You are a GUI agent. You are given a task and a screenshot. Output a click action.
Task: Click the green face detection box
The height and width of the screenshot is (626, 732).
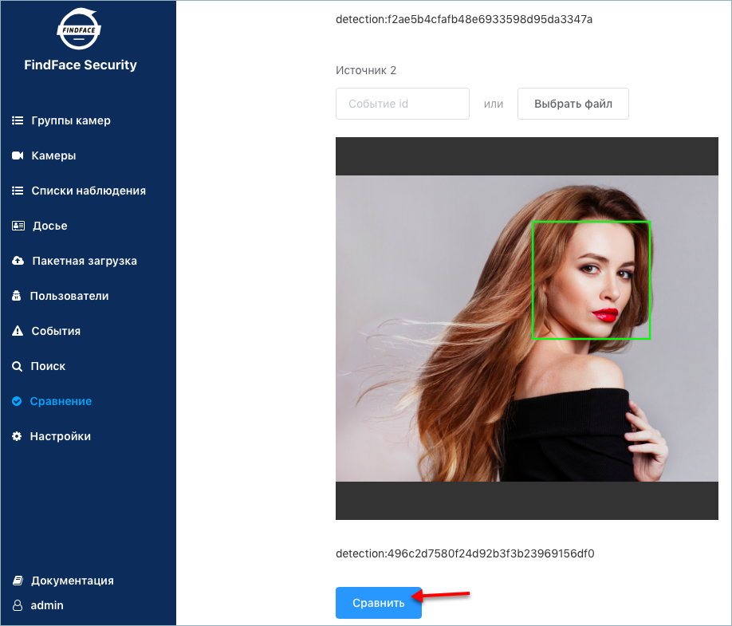click(x=591, y=280)
